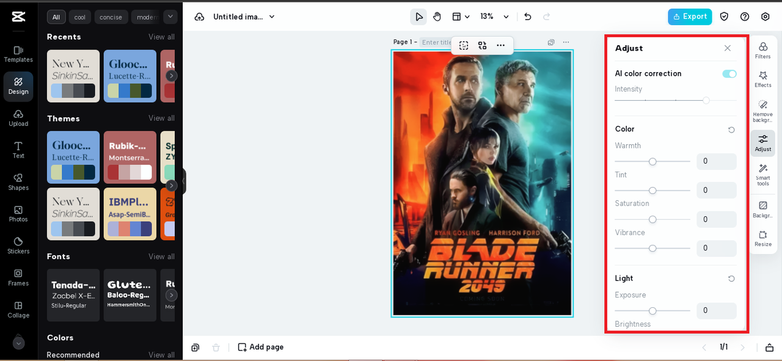
Task: Open the Resize tool
Action: [x=763, y=238]
